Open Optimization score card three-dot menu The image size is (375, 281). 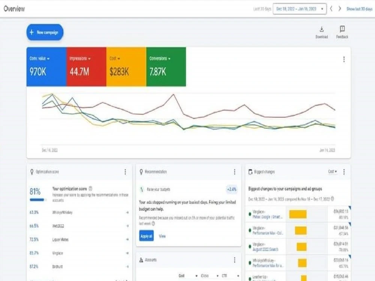pyautogui.click(x=125, y=172)
